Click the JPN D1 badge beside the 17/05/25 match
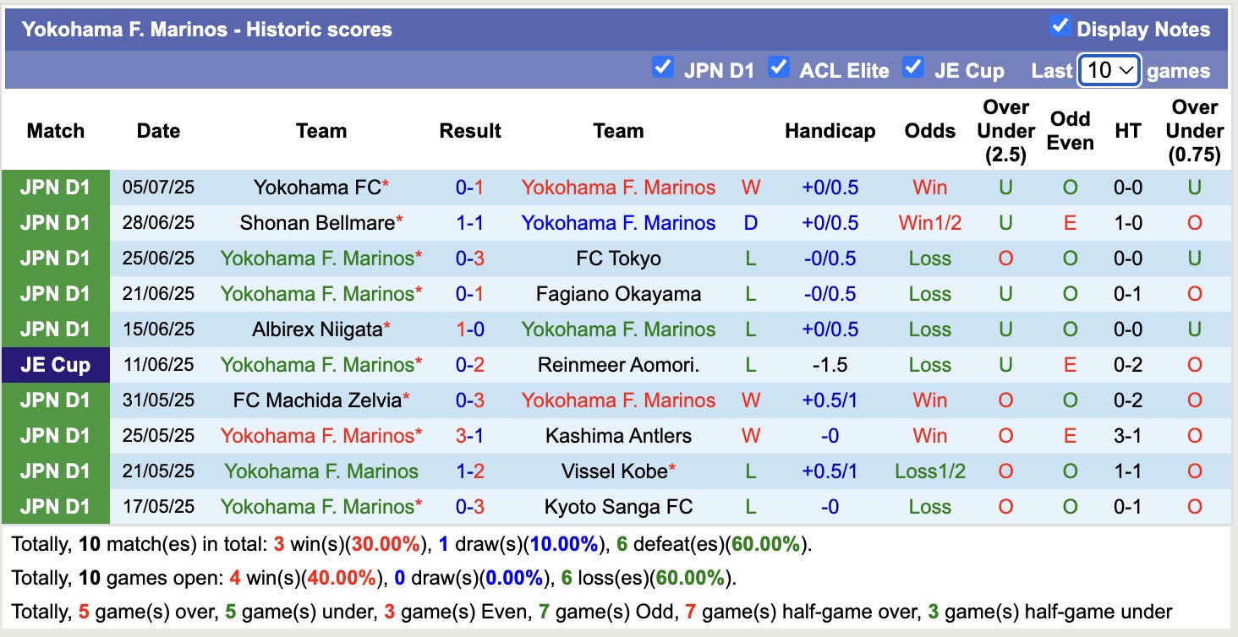The width and height of the screenshot is (1238, 637). (x=55, y=507)
